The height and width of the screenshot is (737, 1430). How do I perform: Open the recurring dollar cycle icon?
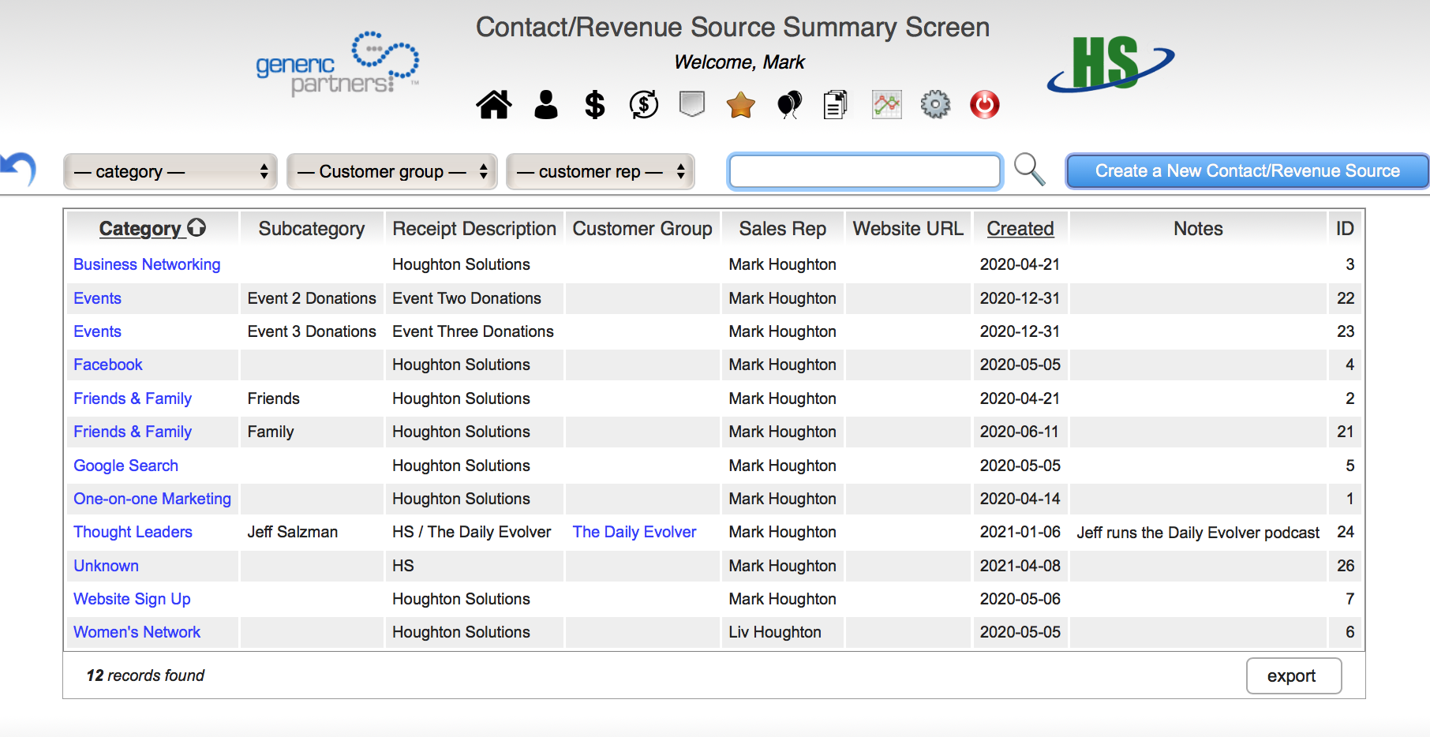click(x=644, y=104)
